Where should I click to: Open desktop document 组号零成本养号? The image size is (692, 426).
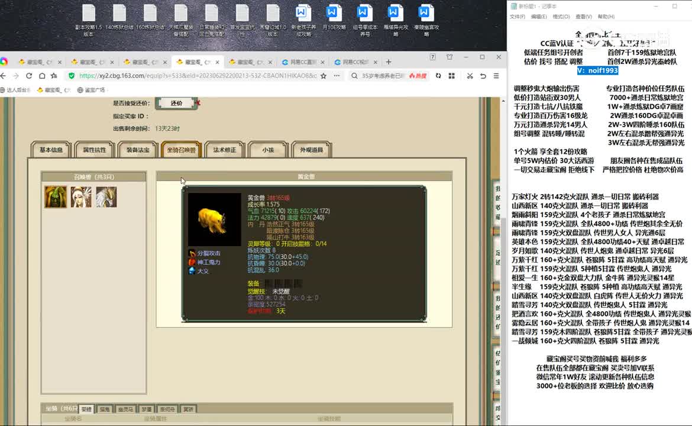pos(365,20)
